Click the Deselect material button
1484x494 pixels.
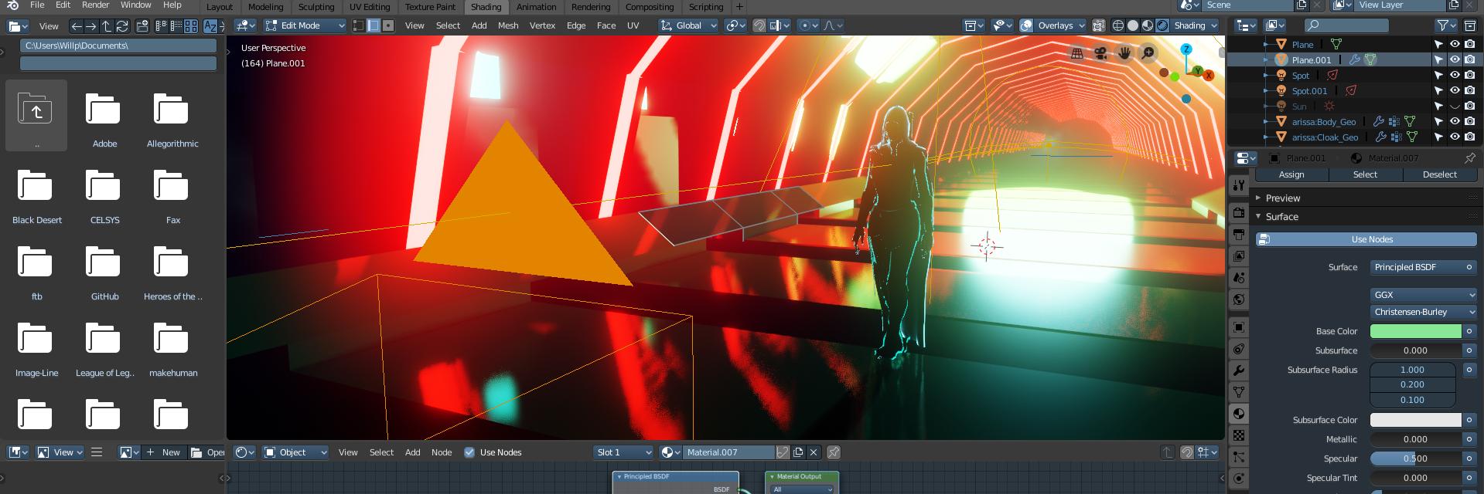click(1440, 174)
